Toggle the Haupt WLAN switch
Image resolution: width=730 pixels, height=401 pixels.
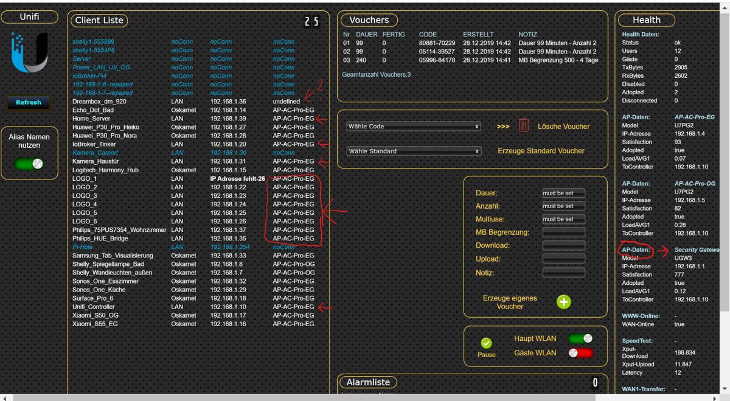point(580,339)
